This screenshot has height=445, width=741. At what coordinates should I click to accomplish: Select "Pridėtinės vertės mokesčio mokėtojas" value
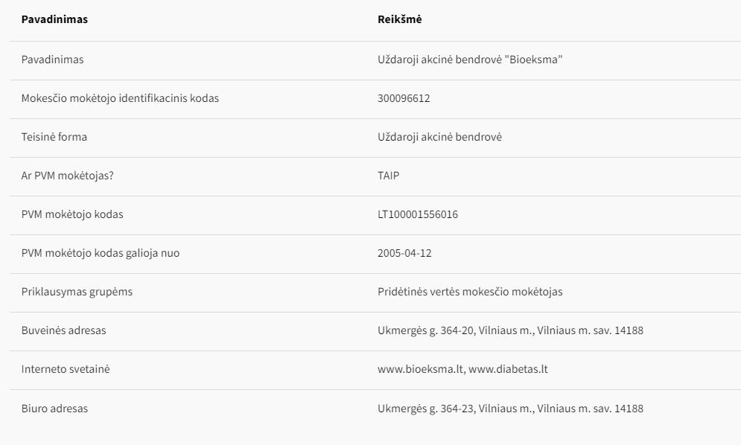coord(470,292)
